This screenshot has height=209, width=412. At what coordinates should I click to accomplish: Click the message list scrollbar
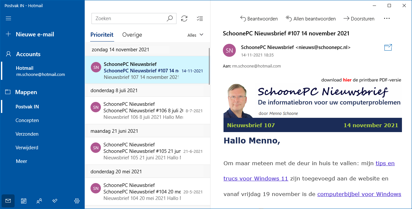tap(209, 67)
